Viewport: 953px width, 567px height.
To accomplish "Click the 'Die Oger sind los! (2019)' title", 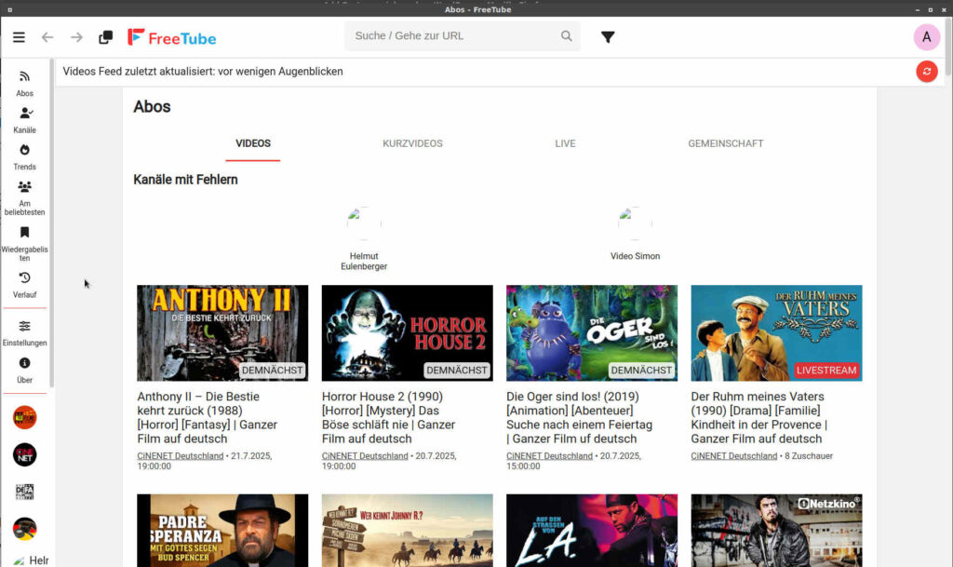I will pyautogui.click(x=579, y=417).
